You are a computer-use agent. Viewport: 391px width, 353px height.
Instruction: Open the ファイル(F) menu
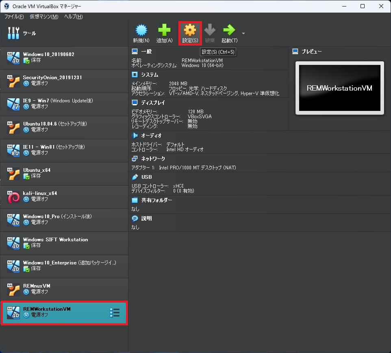coord(14,17)
